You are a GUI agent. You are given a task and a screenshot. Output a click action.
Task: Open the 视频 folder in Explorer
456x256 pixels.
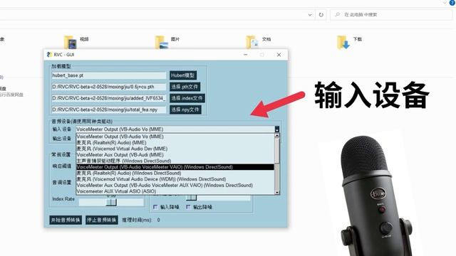coord(76,42)
